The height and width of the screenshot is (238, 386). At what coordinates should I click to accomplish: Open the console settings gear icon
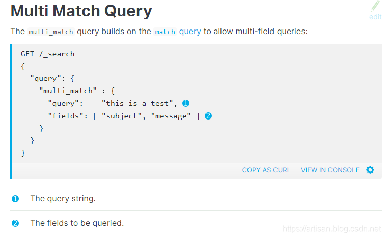[x=370, y=170]
